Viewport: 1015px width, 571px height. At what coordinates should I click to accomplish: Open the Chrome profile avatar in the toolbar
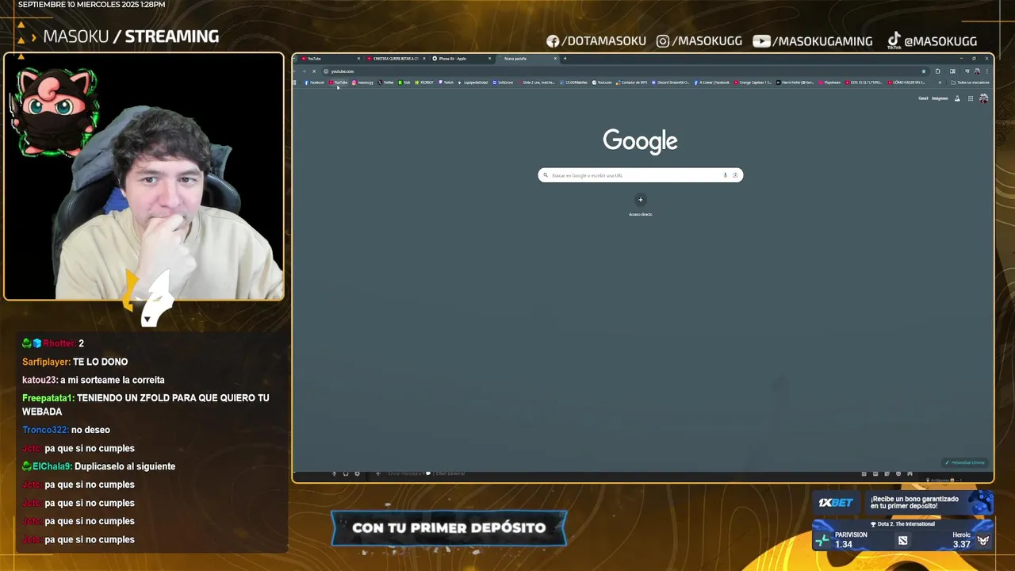pyautogui.click(x=977, y=71)
